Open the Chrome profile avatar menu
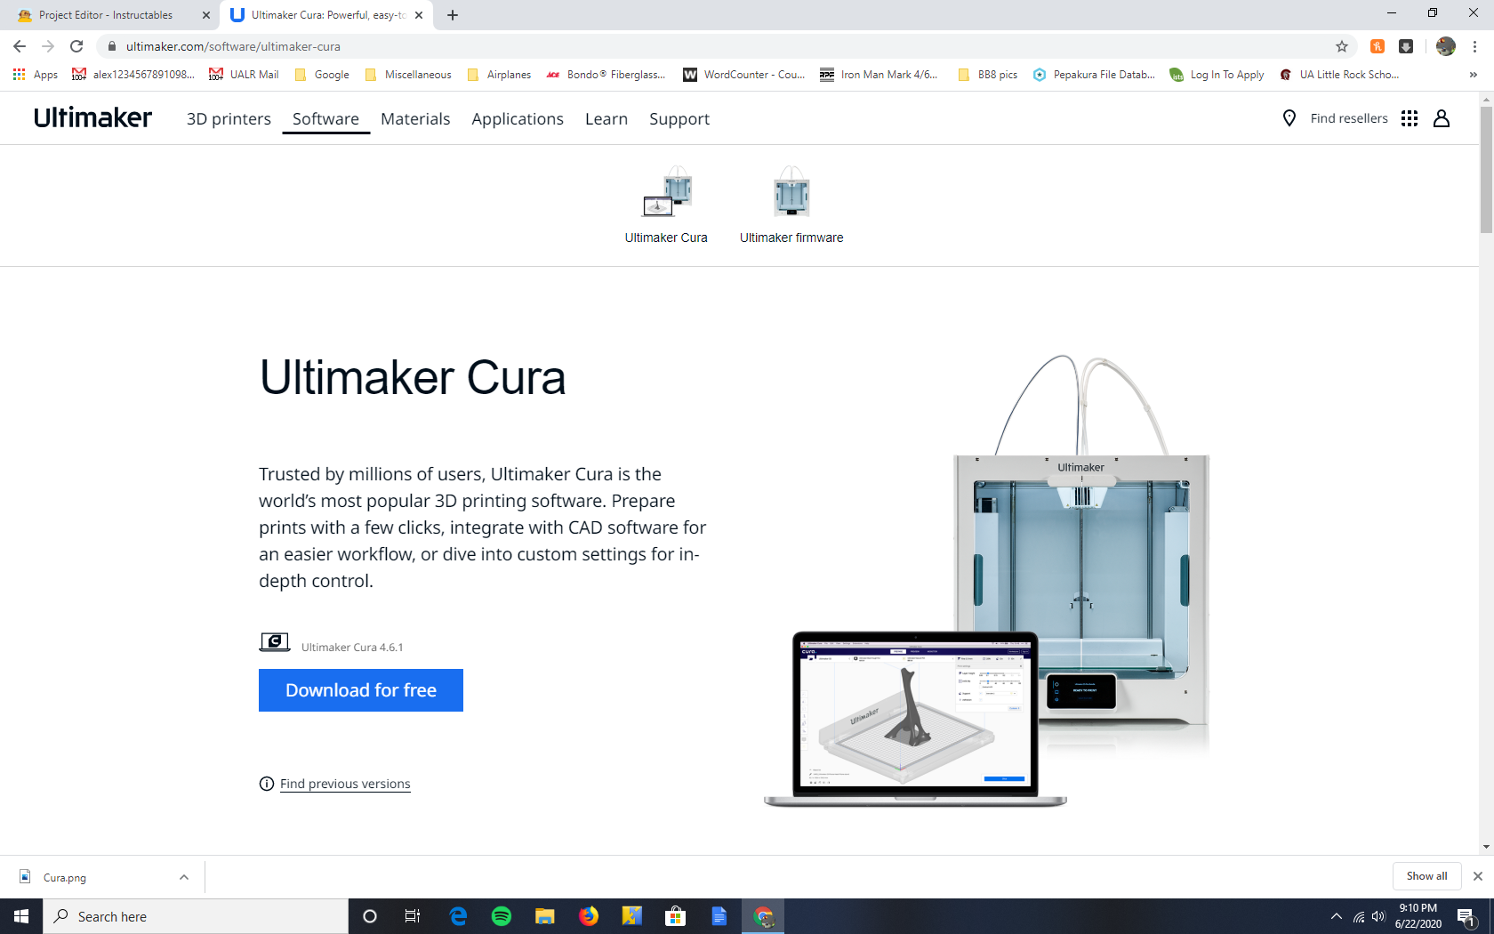Viewport: 1494px width, 934px height. tap(1445, 46)
